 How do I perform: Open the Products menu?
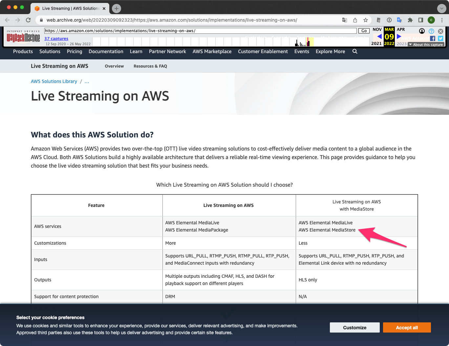[23, 51]
